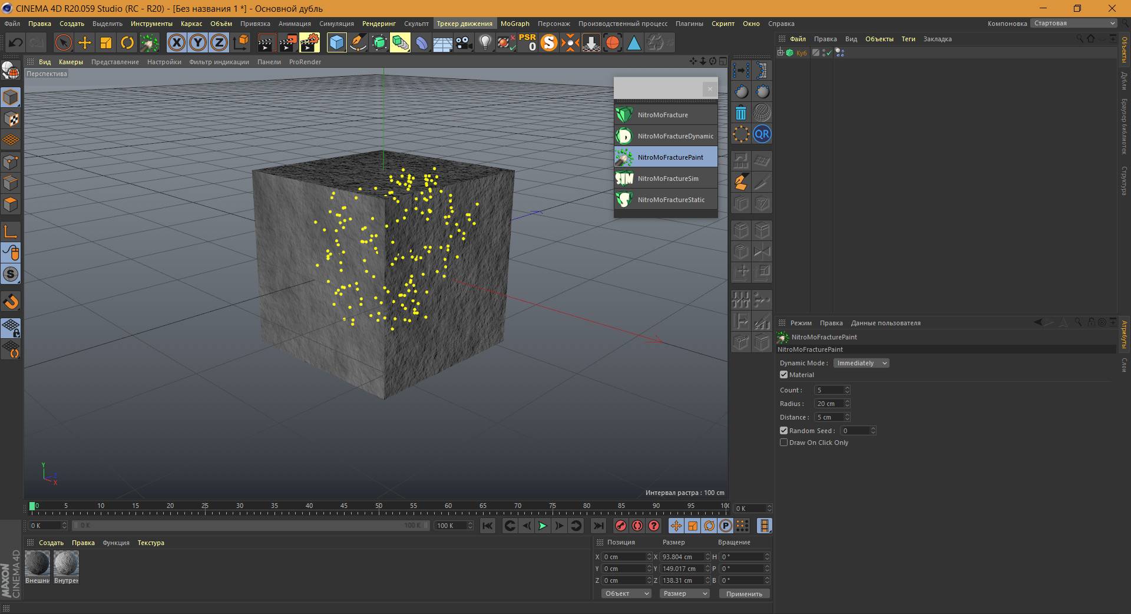
Task: Click the timeline range slider bar
Action: point(251,526)
